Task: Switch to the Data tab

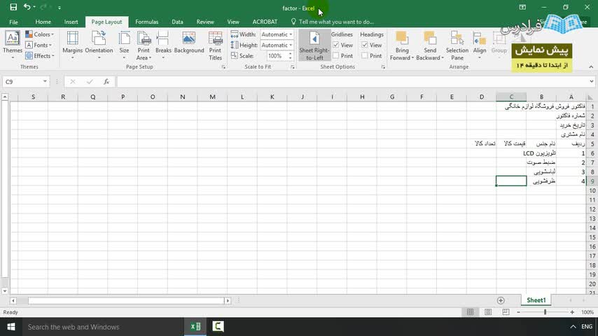Action: [177, 22]
